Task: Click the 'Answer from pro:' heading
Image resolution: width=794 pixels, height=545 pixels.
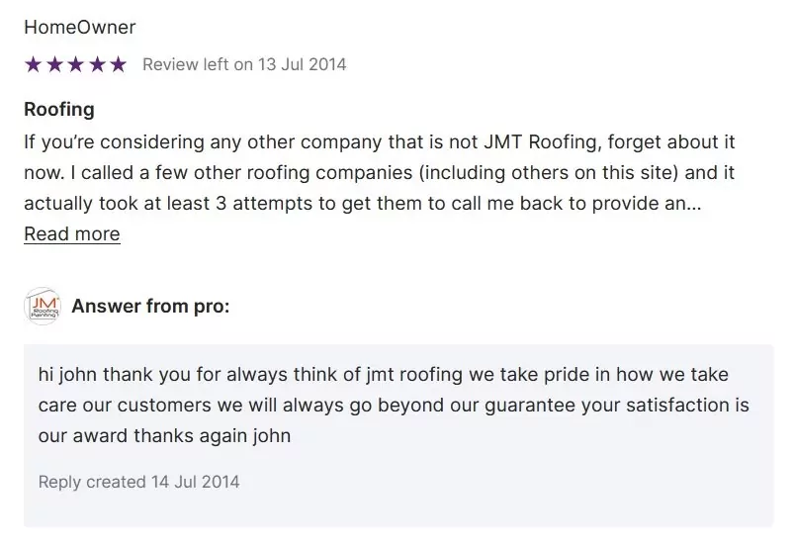Action: [150, 306]
